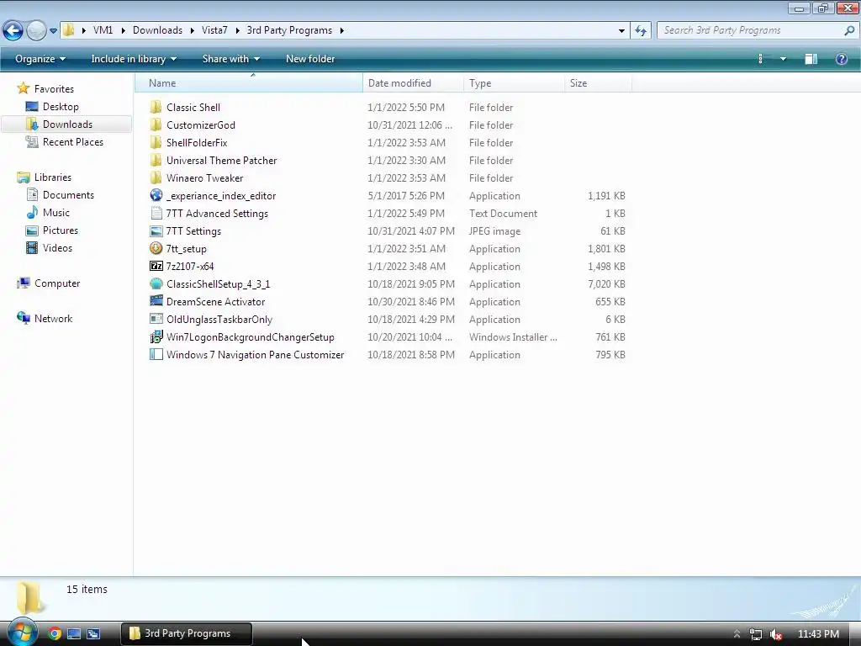This screenshot has height=646, width=861.
Task: Click the network icon in system tray
Action: tap(756, 634)
